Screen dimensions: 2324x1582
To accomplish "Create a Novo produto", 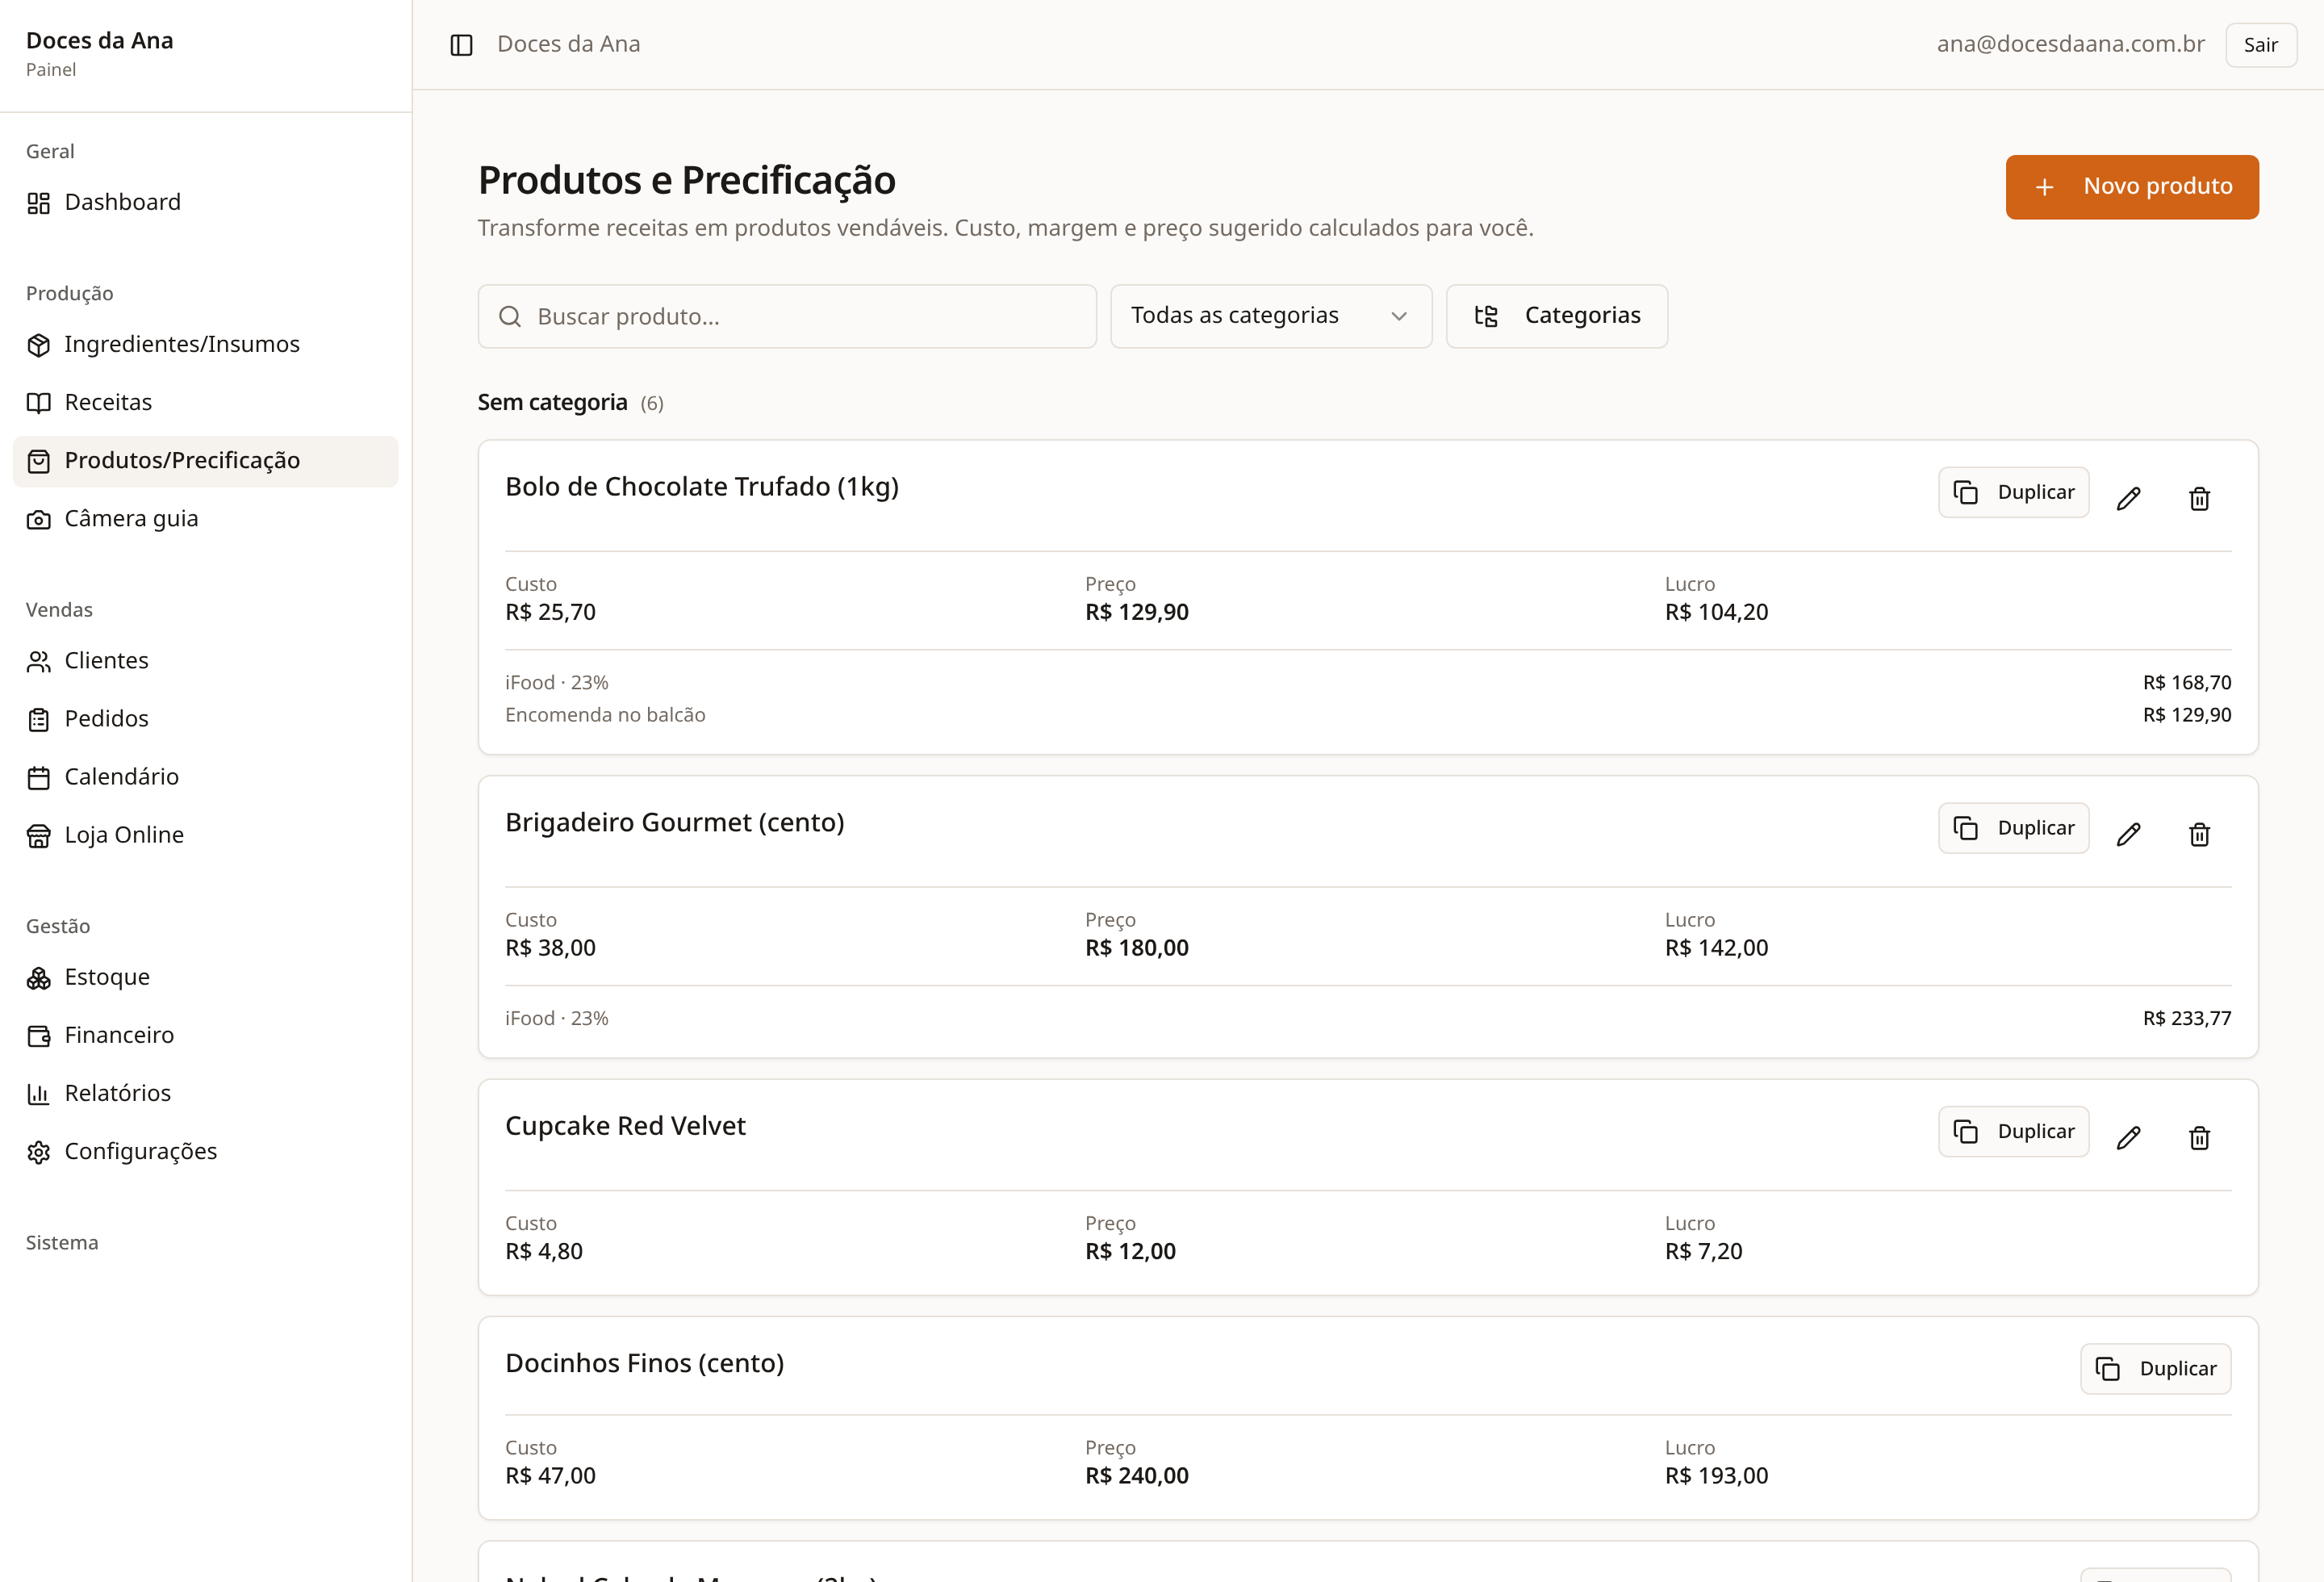I will (2131, 186).
